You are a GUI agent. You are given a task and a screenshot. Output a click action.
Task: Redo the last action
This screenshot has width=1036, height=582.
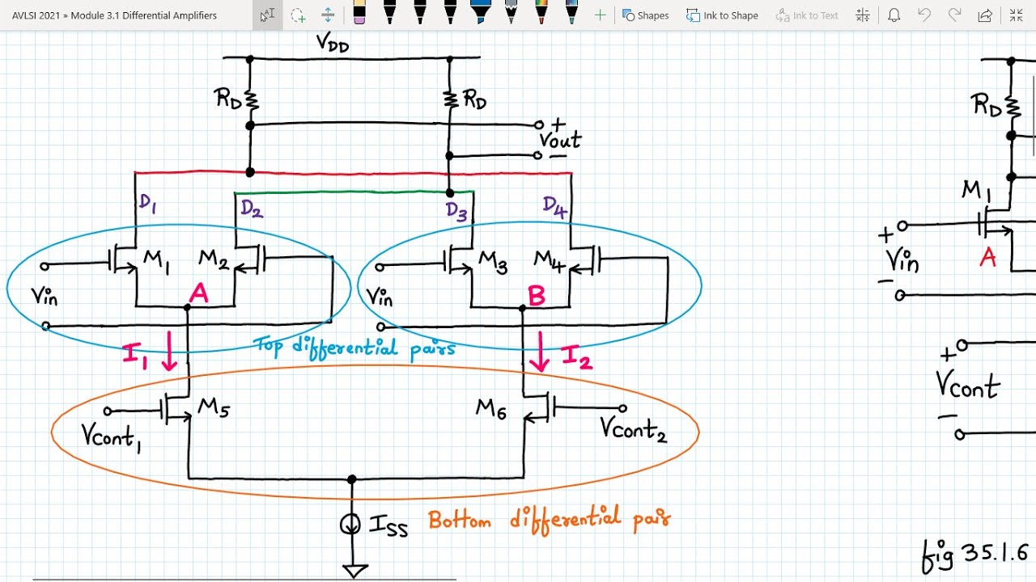click(x=955, y=15)
